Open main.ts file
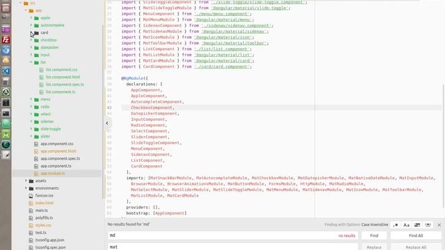 [x=42, y=210]
